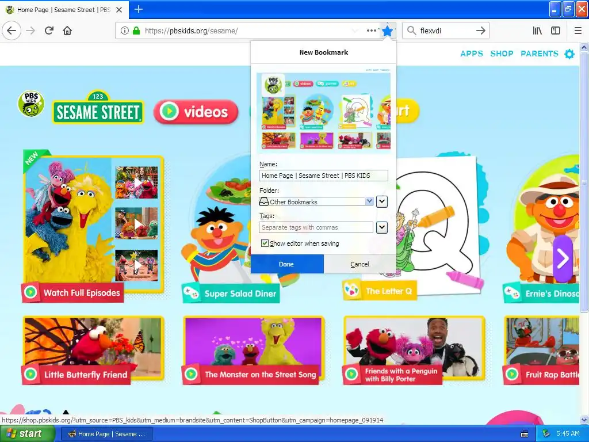The height and width of the screenshot is (442, 589).
Task: Click play icon on Monster on the Street Song
Action: click(191, 374)
